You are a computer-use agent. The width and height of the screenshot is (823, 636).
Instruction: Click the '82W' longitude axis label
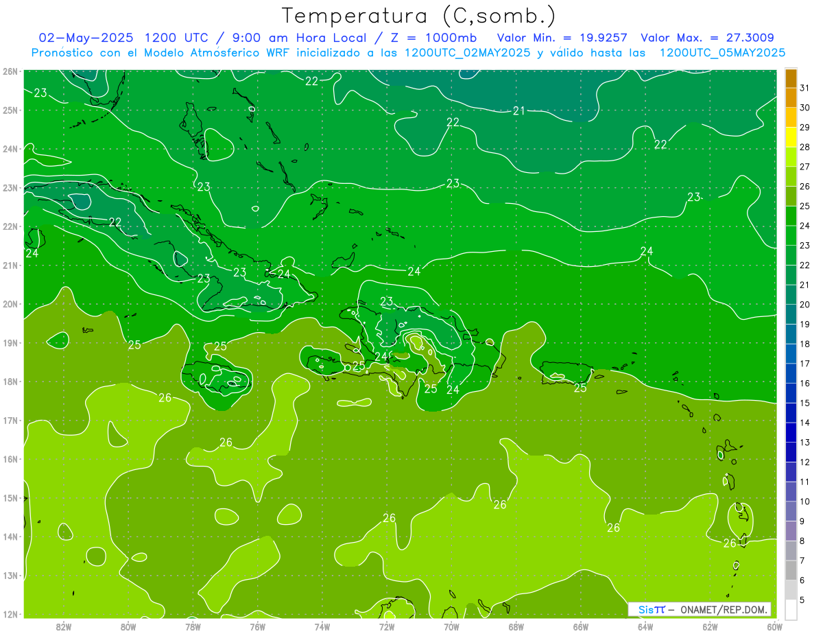point(64,626)
